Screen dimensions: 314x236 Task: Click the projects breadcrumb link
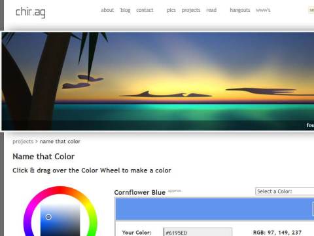coord(23,142)
